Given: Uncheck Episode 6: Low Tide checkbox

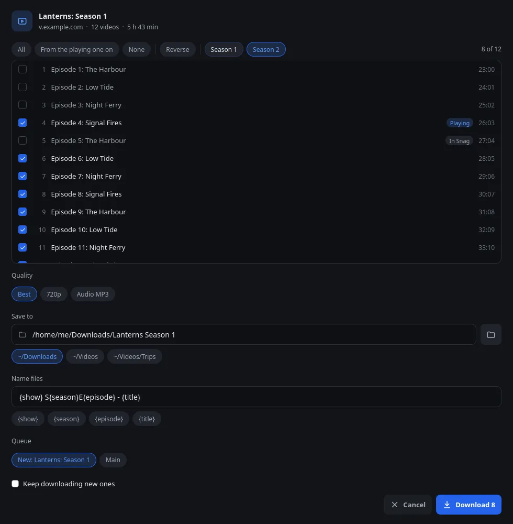Looking at the screenshot, I should tap(23, 158).
